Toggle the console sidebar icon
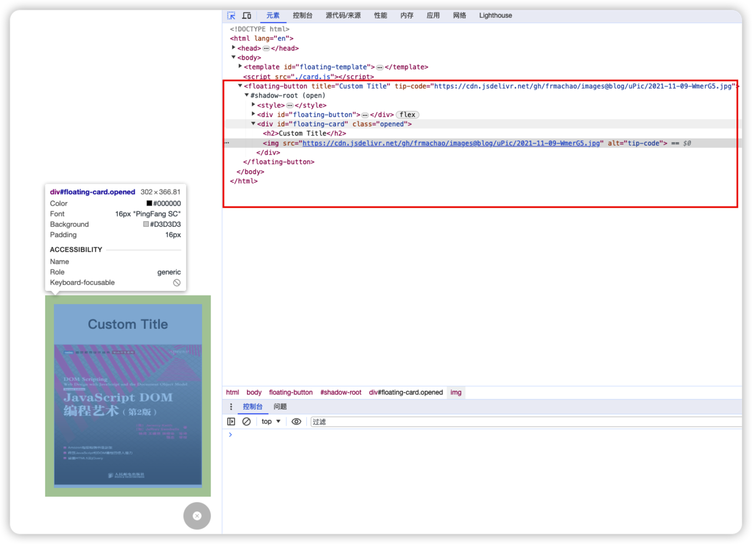Image resolution: width=752 pixels, height=544 pixels. click(231, 422)
